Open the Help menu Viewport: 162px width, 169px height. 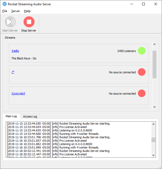click(27, 11)
